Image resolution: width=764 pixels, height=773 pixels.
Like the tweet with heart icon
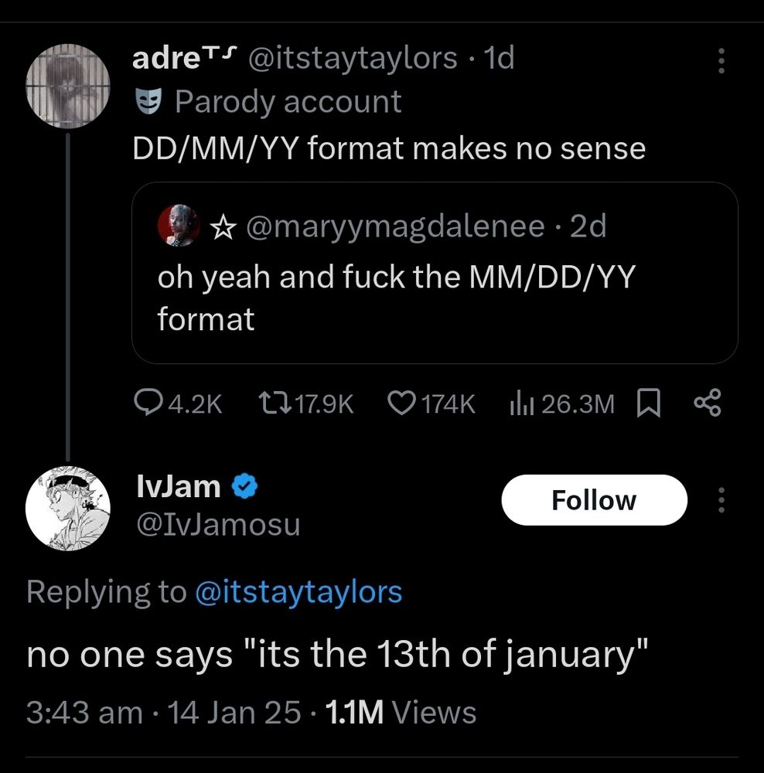(400, 403)
